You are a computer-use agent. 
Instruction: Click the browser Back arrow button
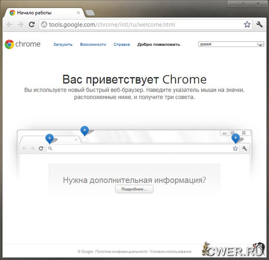9,25
